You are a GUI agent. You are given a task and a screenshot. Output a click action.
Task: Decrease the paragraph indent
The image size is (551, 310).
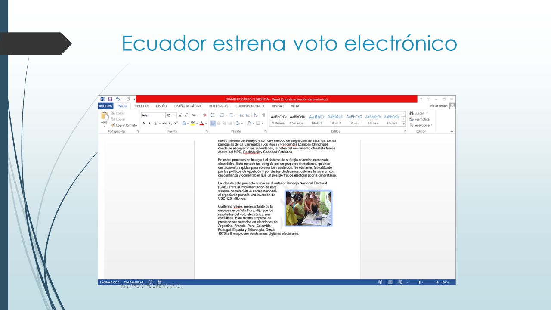click(241, 115)
